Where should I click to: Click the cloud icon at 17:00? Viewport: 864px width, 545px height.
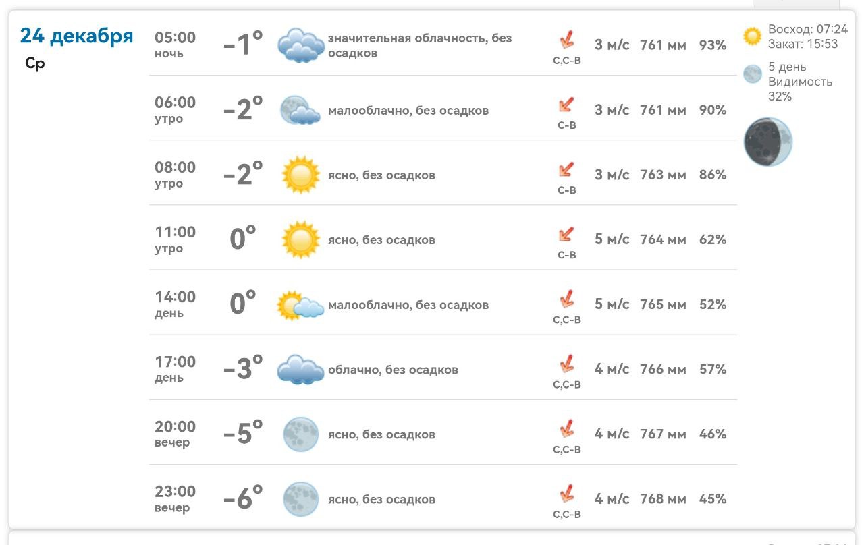tap(300, 370)
